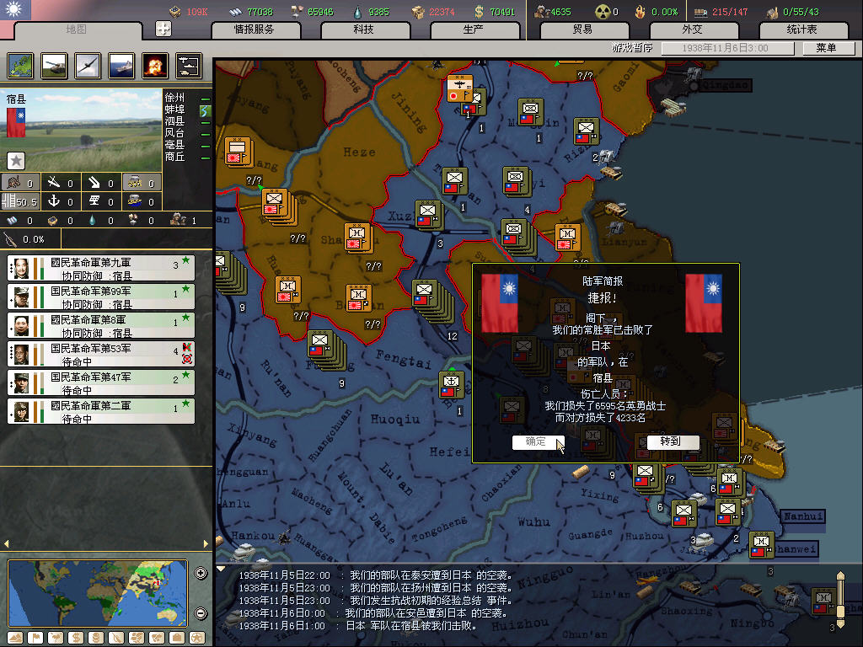
Task: Open the 科技 tab
Action: (x=364, y=29)
